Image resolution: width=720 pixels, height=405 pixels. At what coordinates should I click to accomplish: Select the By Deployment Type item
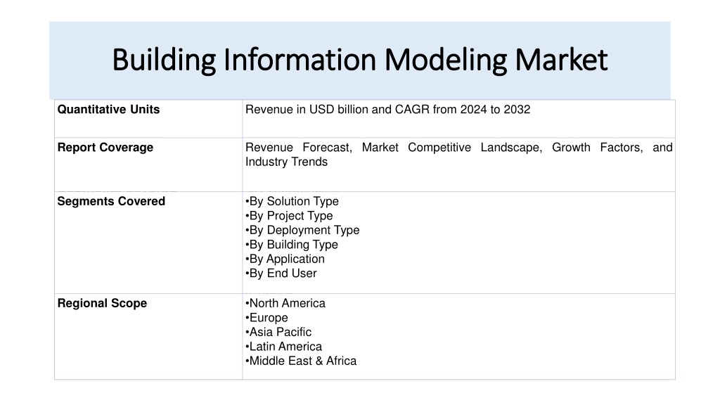(302, 230)
